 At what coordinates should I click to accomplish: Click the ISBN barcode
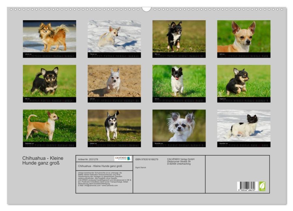(x=247, y=186)
